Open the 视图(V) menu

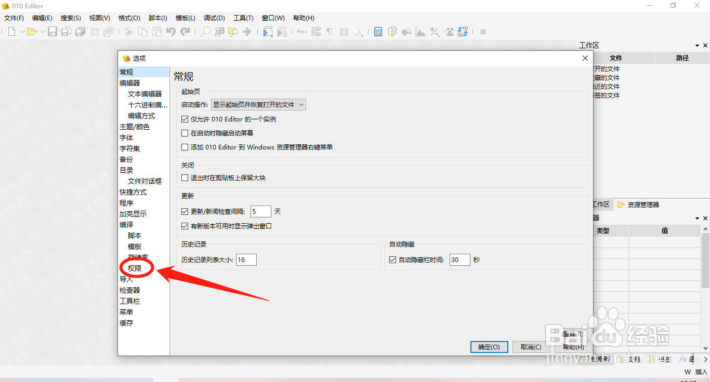[99, 18]
